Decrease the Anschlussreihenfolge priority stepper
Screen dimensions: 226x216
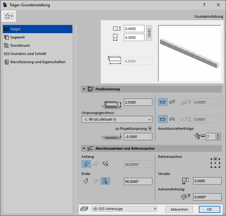coord(218,138)
